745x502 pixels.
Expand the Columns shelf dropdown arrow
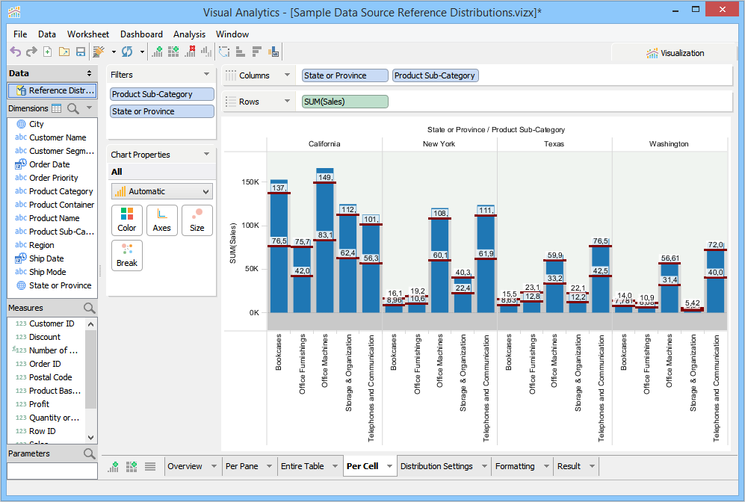287,75
